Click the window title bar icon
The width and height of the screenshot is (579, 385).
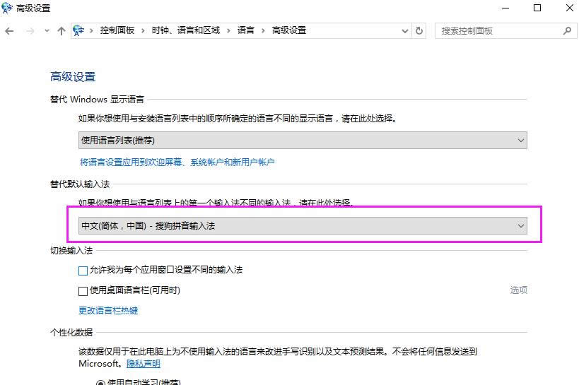(x=7, y=8)
